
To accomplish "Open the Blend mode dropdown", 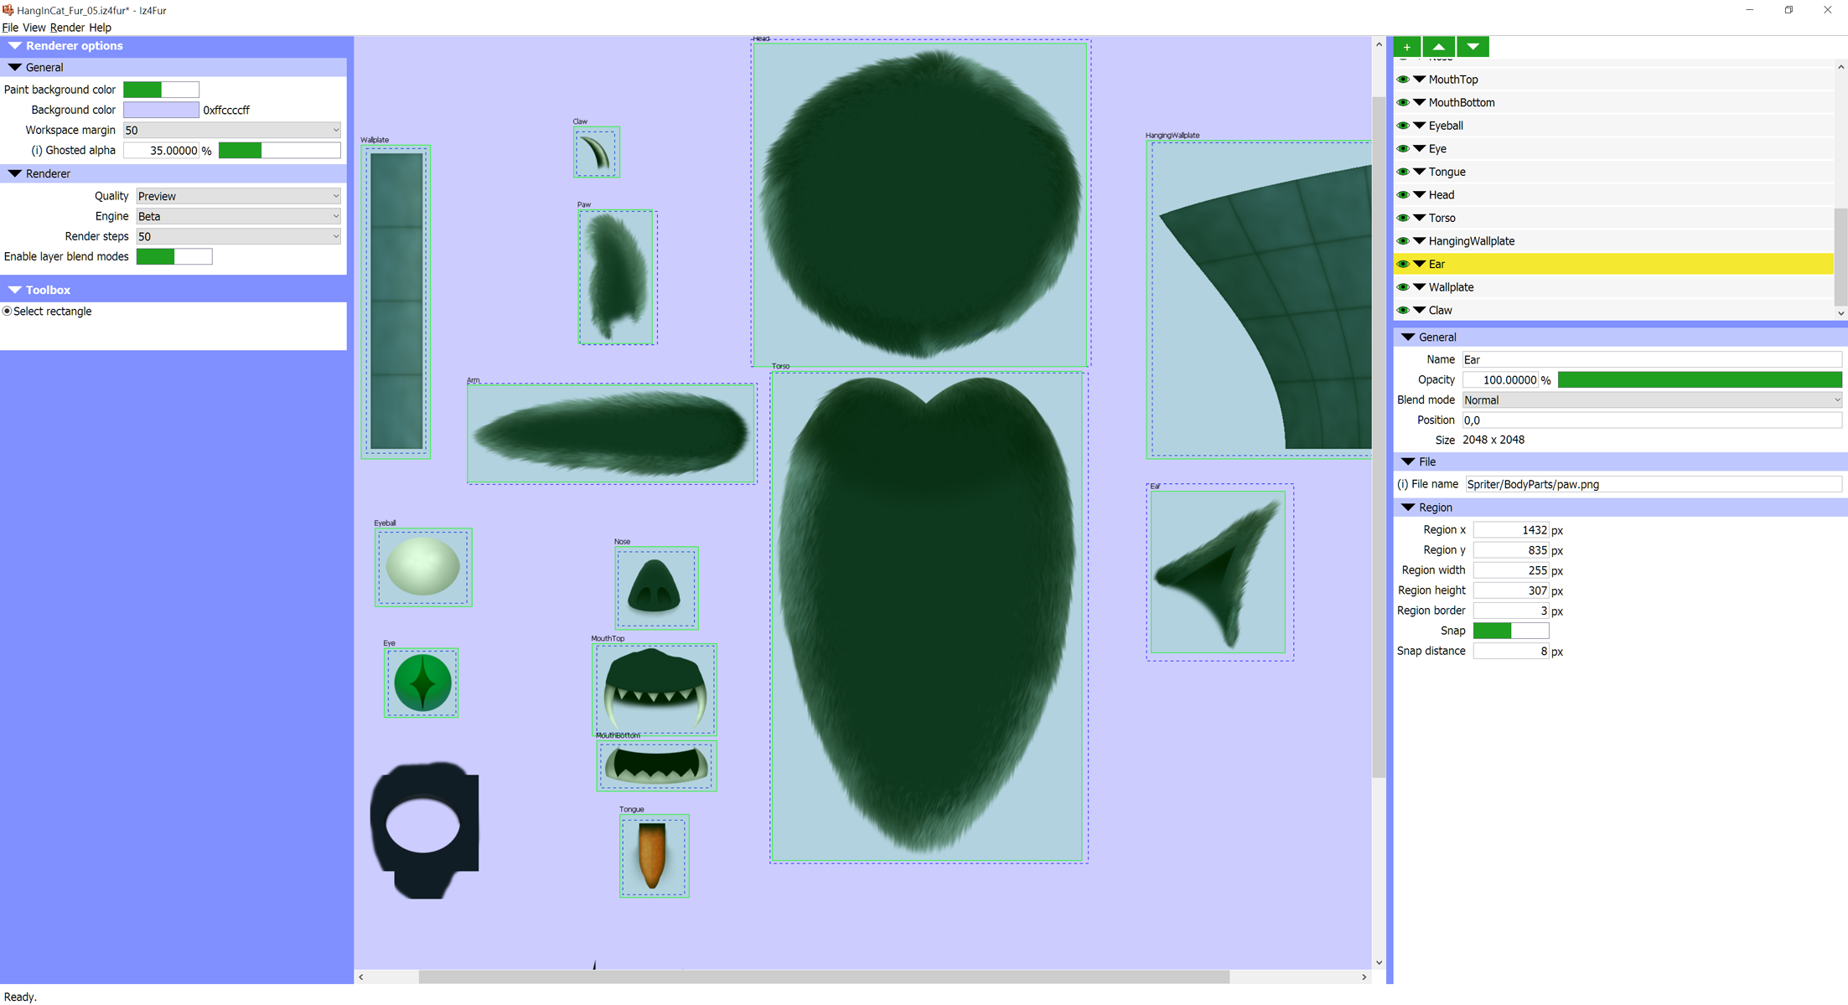I will coord(1652,400).
